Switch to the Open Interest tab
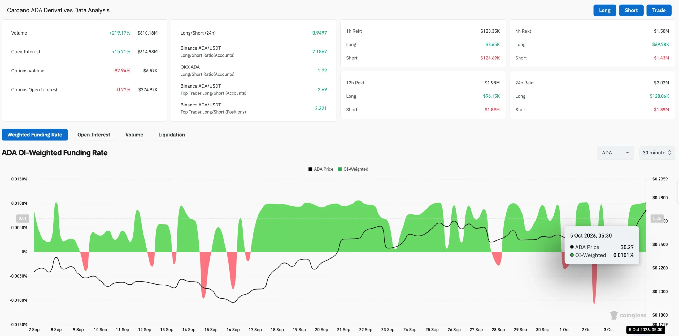679x336 pixels. pyautogui.click(x=94, y=135)
